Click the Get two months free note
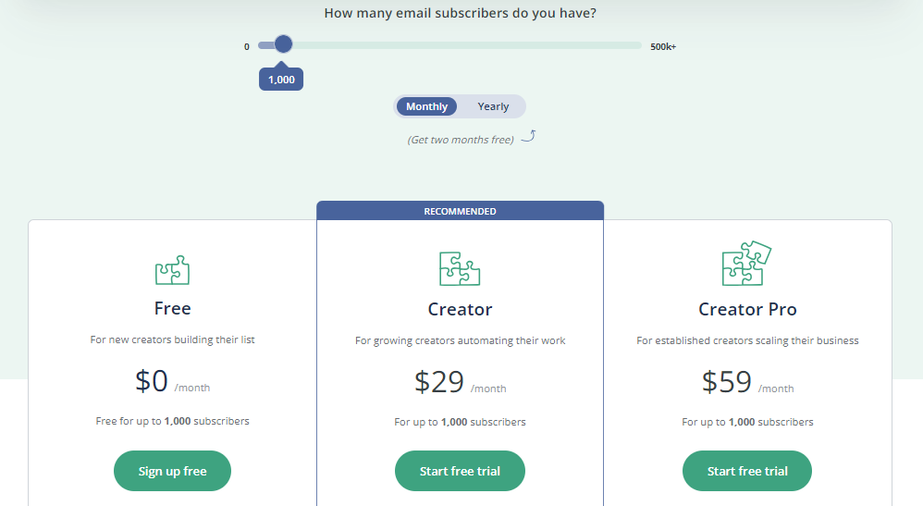The image size is (923, 506). point(461,140)
